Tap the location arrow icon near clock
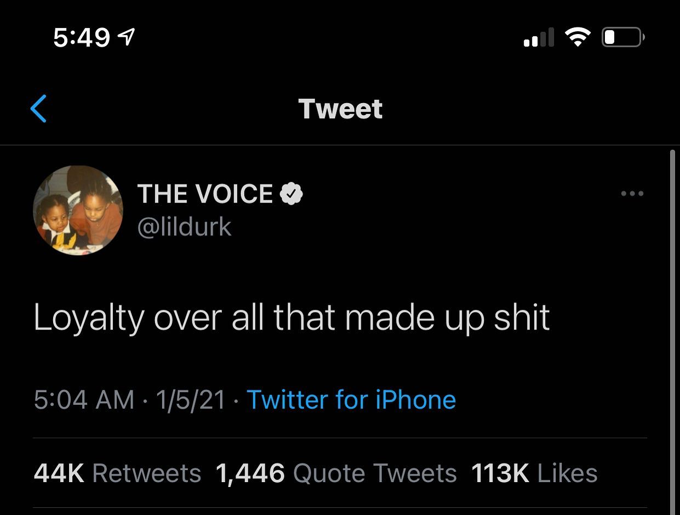The width and height of the screenshot is (680, 515). pos(127,37)
